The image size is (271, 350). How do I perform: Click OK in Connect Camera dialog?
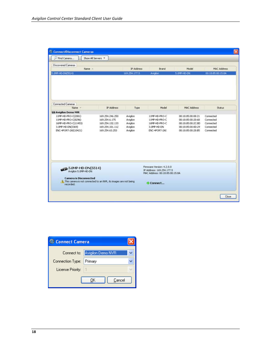(93, 280)
